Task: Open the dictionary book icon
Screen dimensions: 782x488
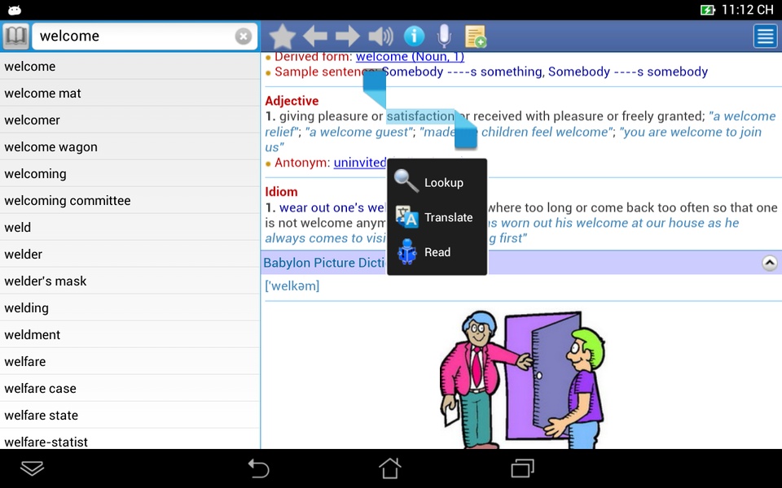Action: 15,36
